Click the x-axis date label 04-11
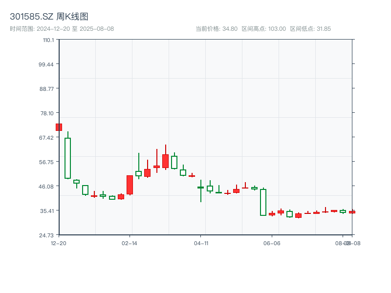This screenshot has width=391, height=293. point(201,243)
